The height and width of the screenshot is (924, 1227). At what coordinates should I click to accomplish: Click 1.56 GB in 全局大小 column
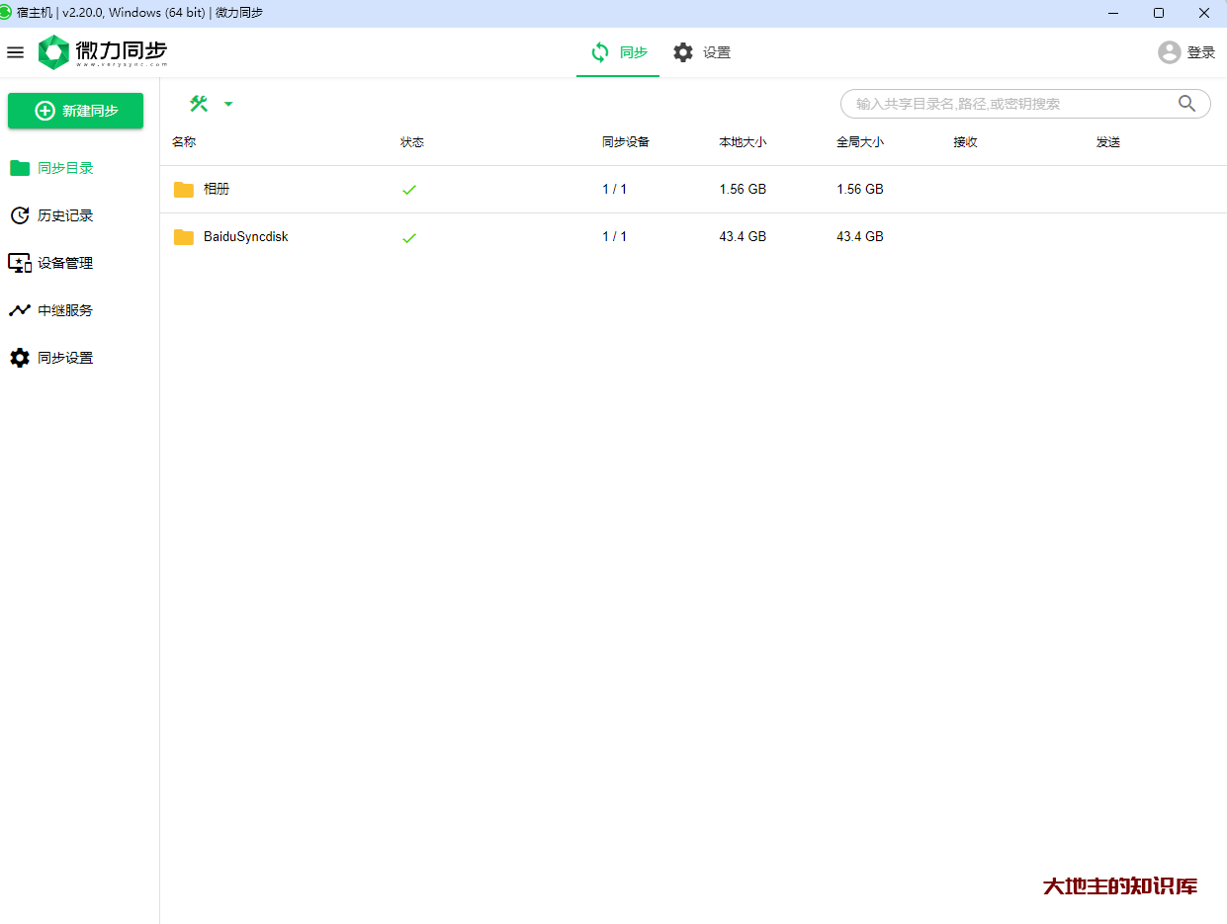860,189
